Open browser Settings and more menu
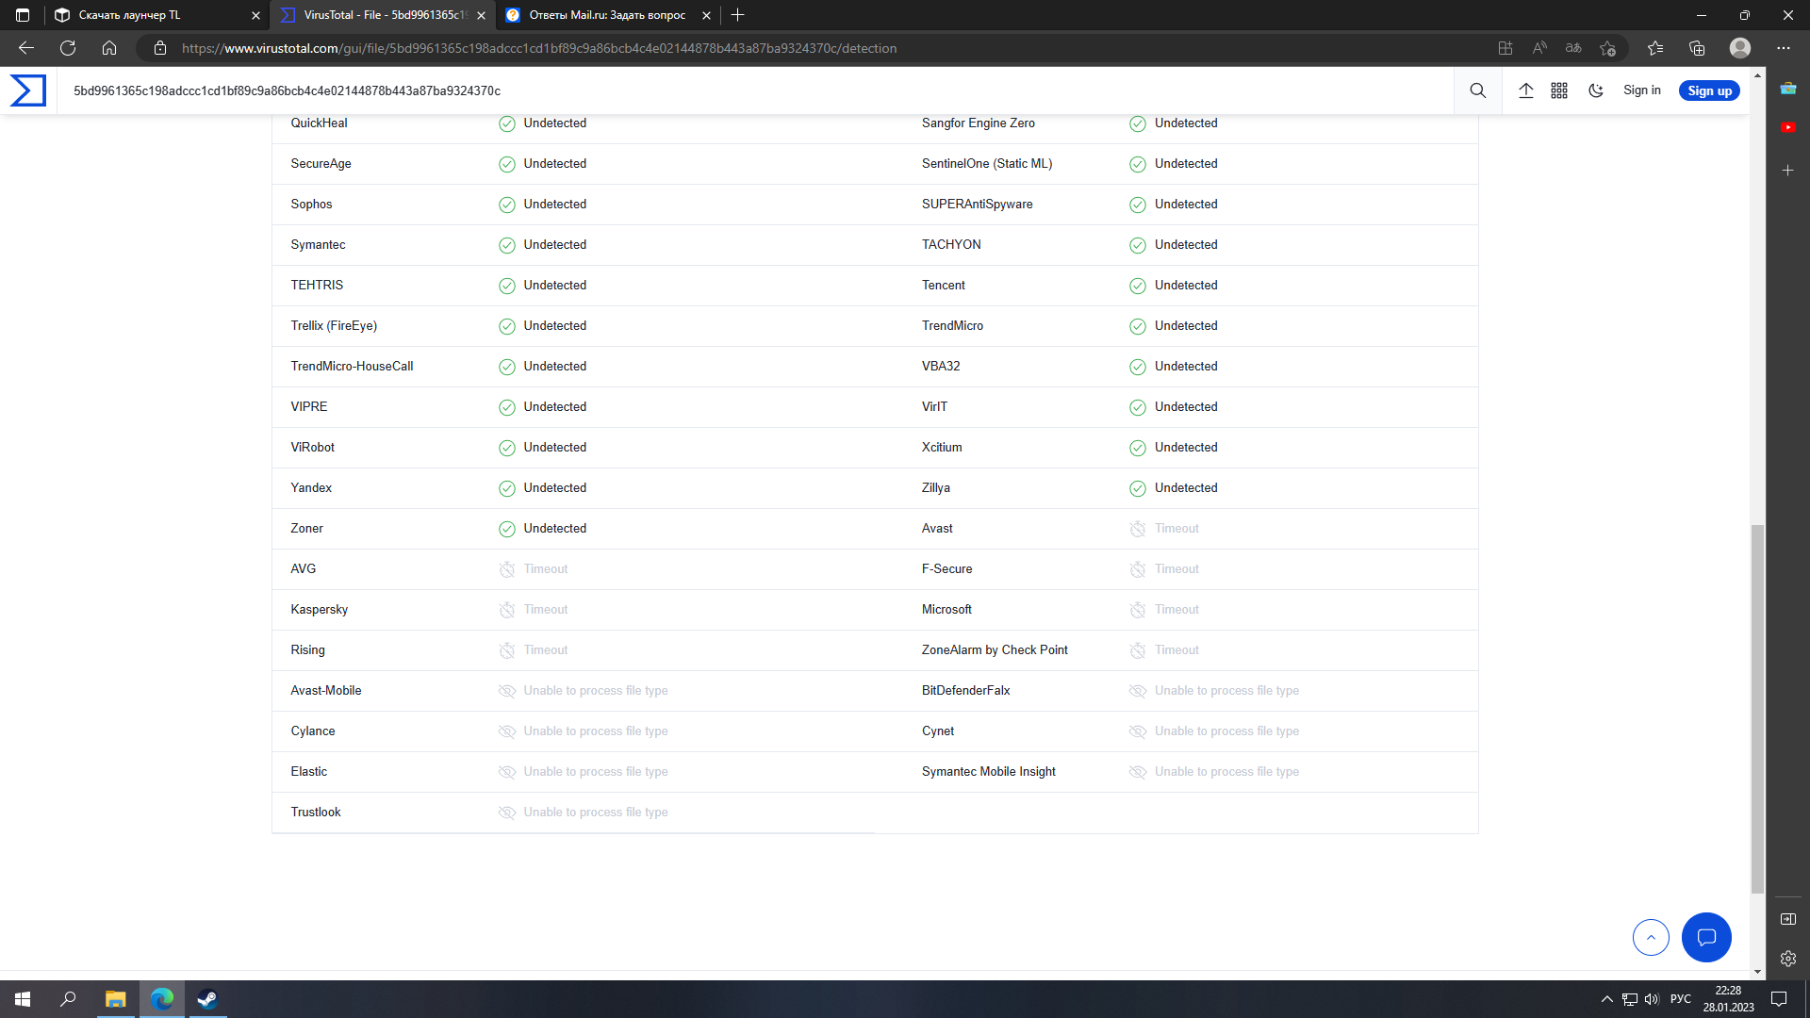Viewport: 1810px width, 1018px height. click(x=1784, y=48)
